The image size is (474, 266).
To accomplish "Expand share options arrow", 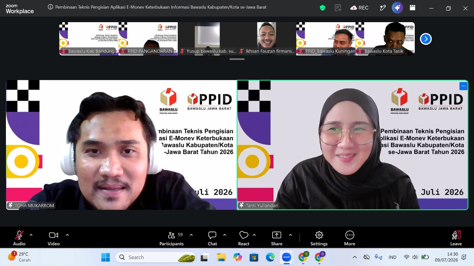I will pyautogui.click(x=290, y=235).
